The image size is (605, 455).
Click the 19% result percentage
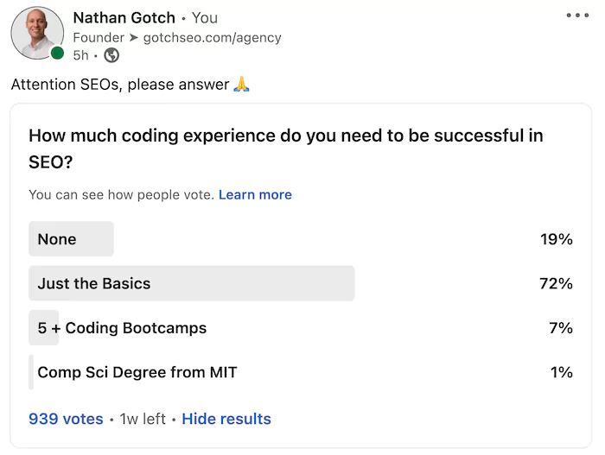[556, 239]
